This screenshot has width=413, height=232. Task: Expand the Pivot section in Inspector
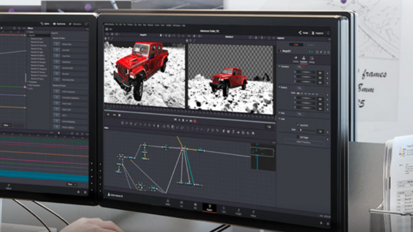[x=280, y=113]
